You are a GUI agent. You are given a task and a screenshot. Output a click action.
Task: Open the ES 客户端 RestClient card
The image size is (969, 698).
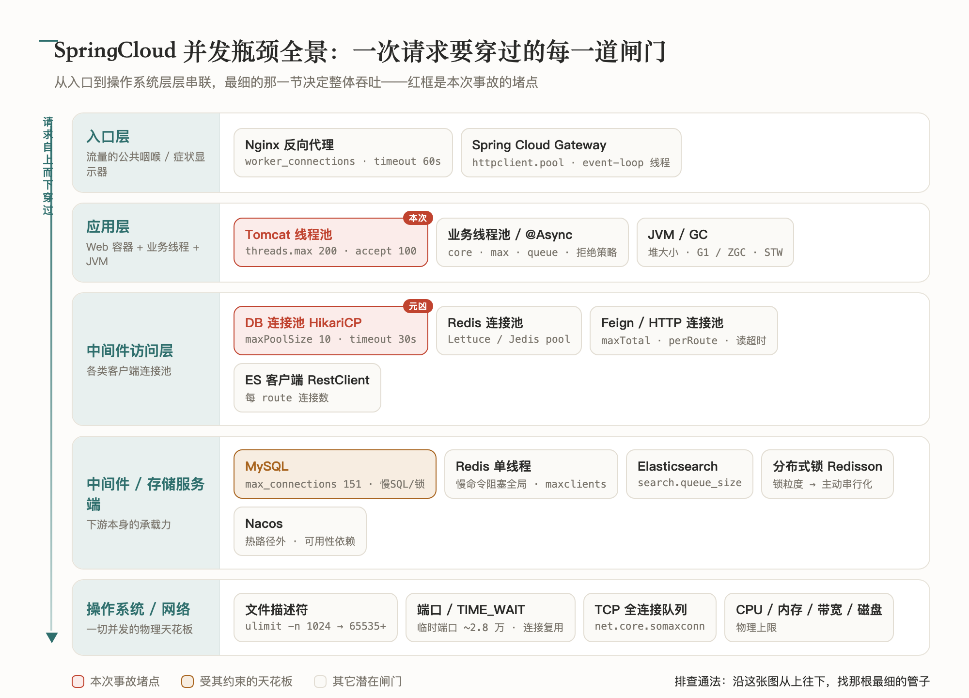point(307,388)
